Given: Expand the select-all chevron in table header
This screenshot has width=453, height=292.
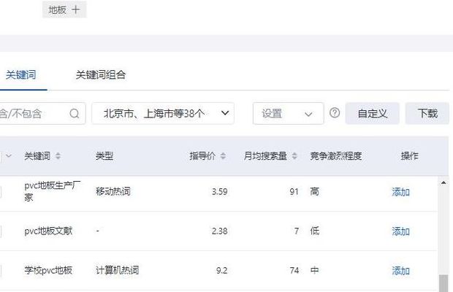Looking at the screenshot, I should tap(8, 156).
